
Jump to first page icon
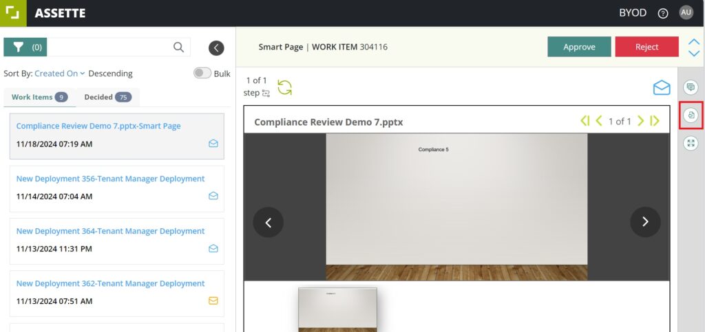(585, 121)
